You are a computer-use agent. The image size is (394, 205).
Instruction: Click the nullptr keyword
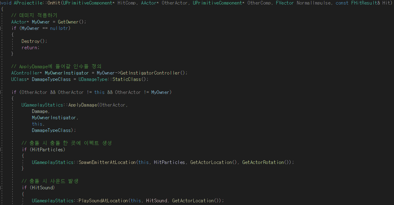tap(59, 28)
